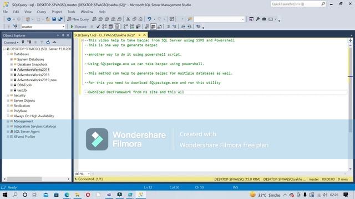Expand the DBATools database node
The image size is (355, 199).
pyautogui.click(x=11, y=85)
